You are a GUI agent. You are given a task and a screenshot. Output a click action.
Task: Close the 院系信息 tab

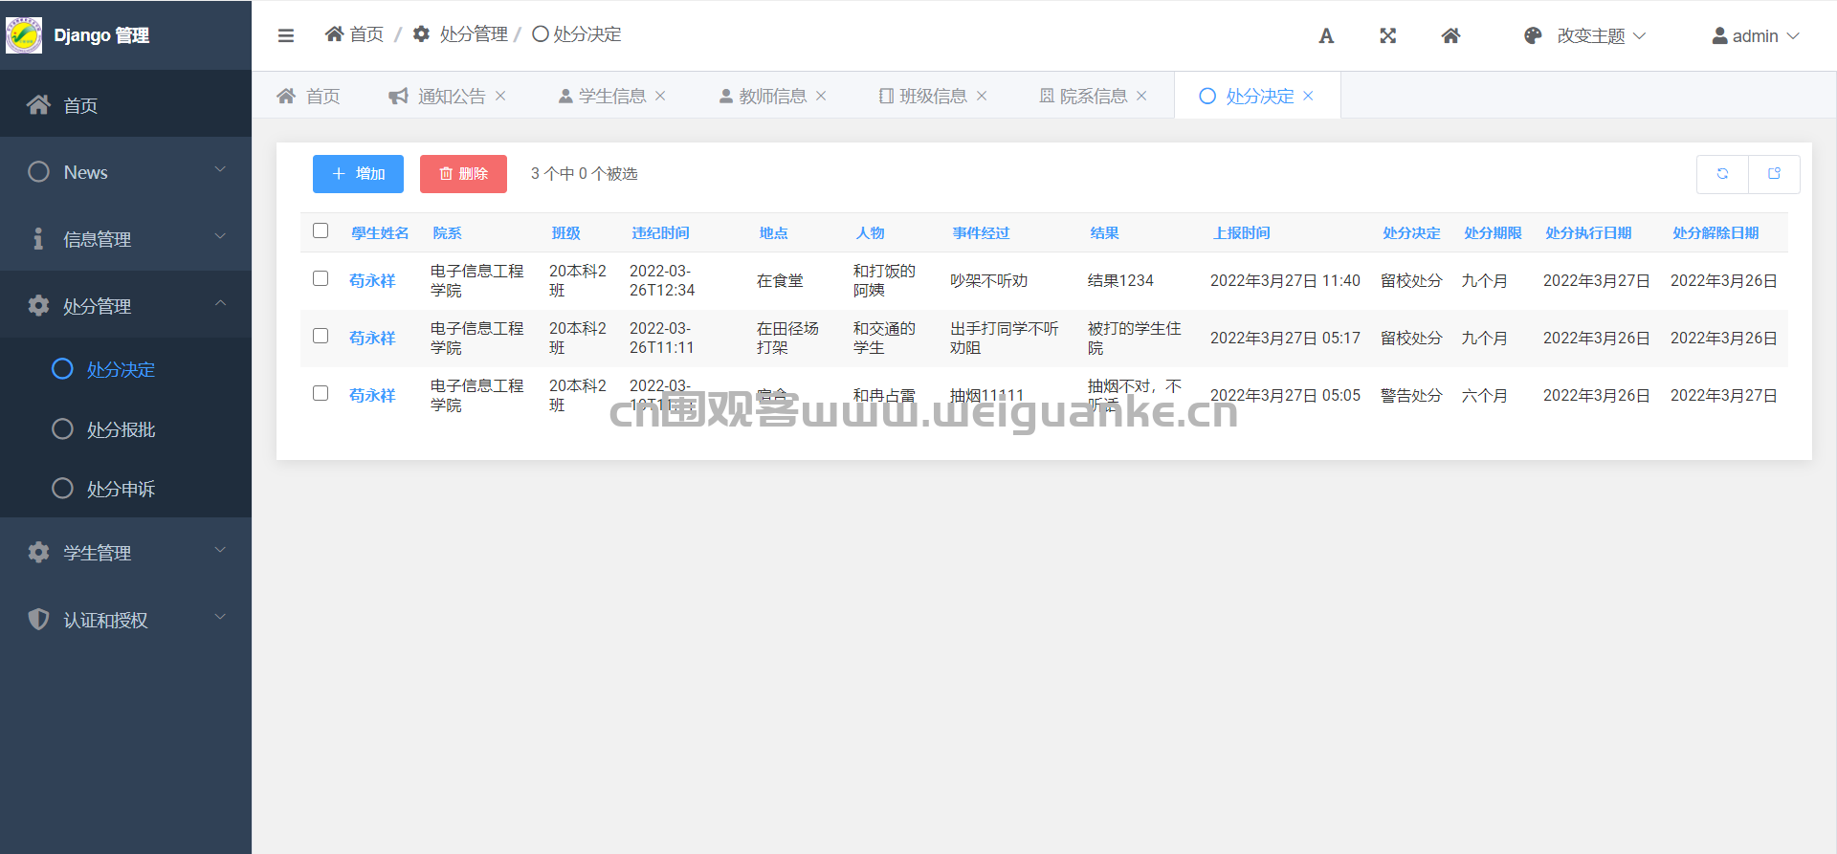1141,96
